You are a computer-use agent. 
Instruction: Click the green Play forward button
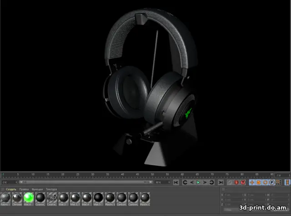coord(198,182)
